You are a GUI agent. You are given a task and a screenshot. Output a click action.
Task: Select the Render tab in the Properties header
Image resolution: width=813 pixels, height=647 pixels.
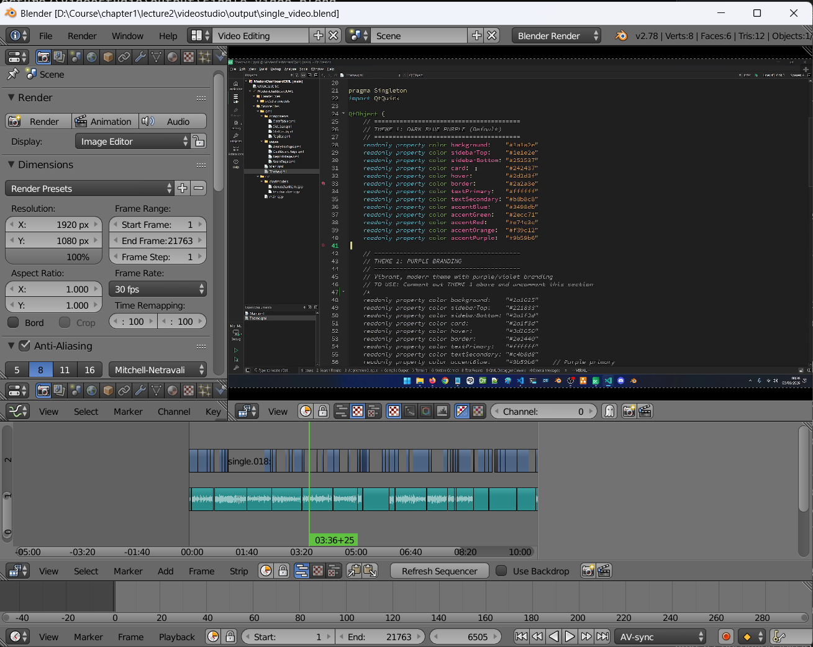coord(43,57)
